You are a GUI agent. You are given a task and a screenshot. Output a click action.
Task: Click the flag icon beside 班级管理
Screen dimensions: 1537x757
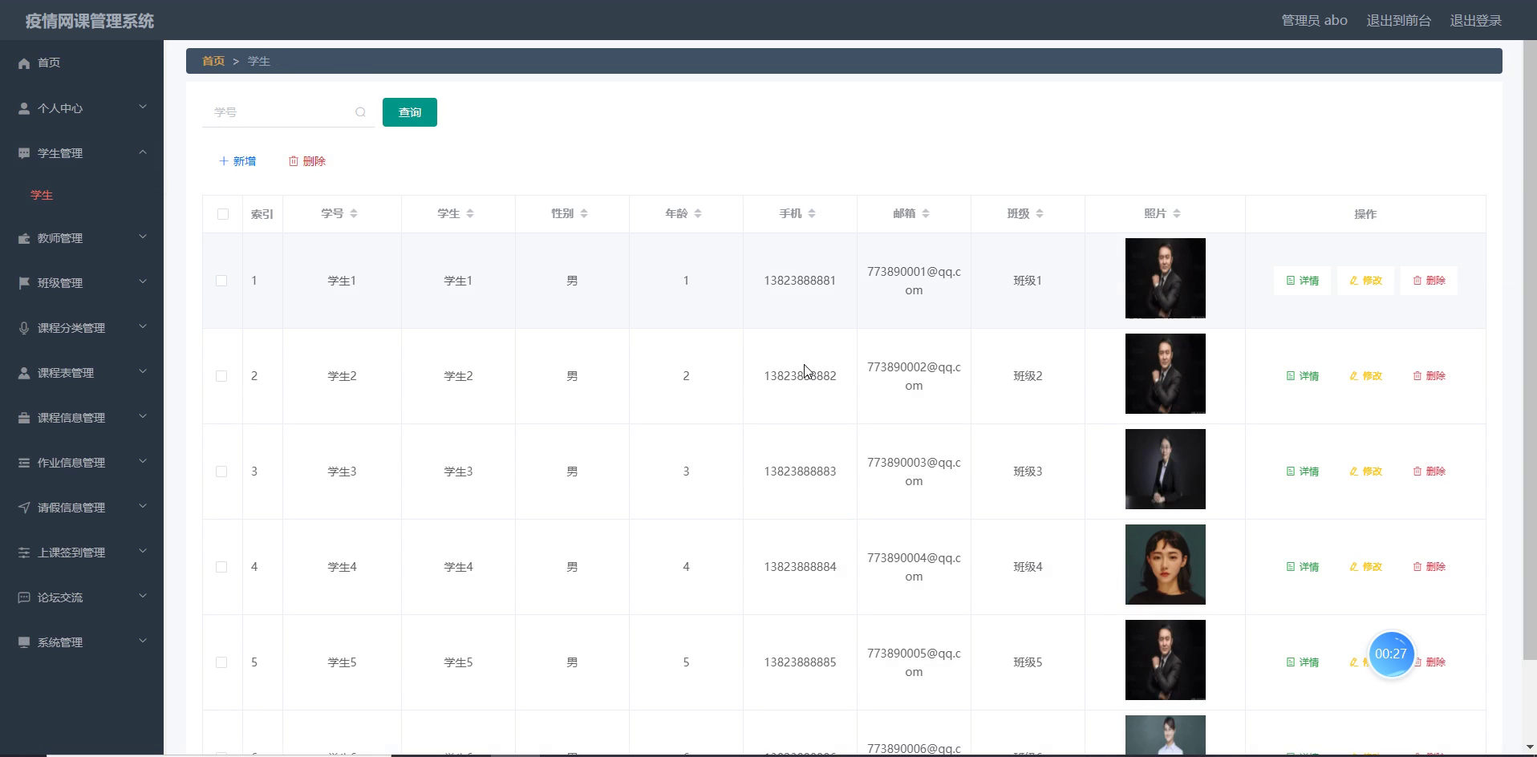[x=24, y=283]
